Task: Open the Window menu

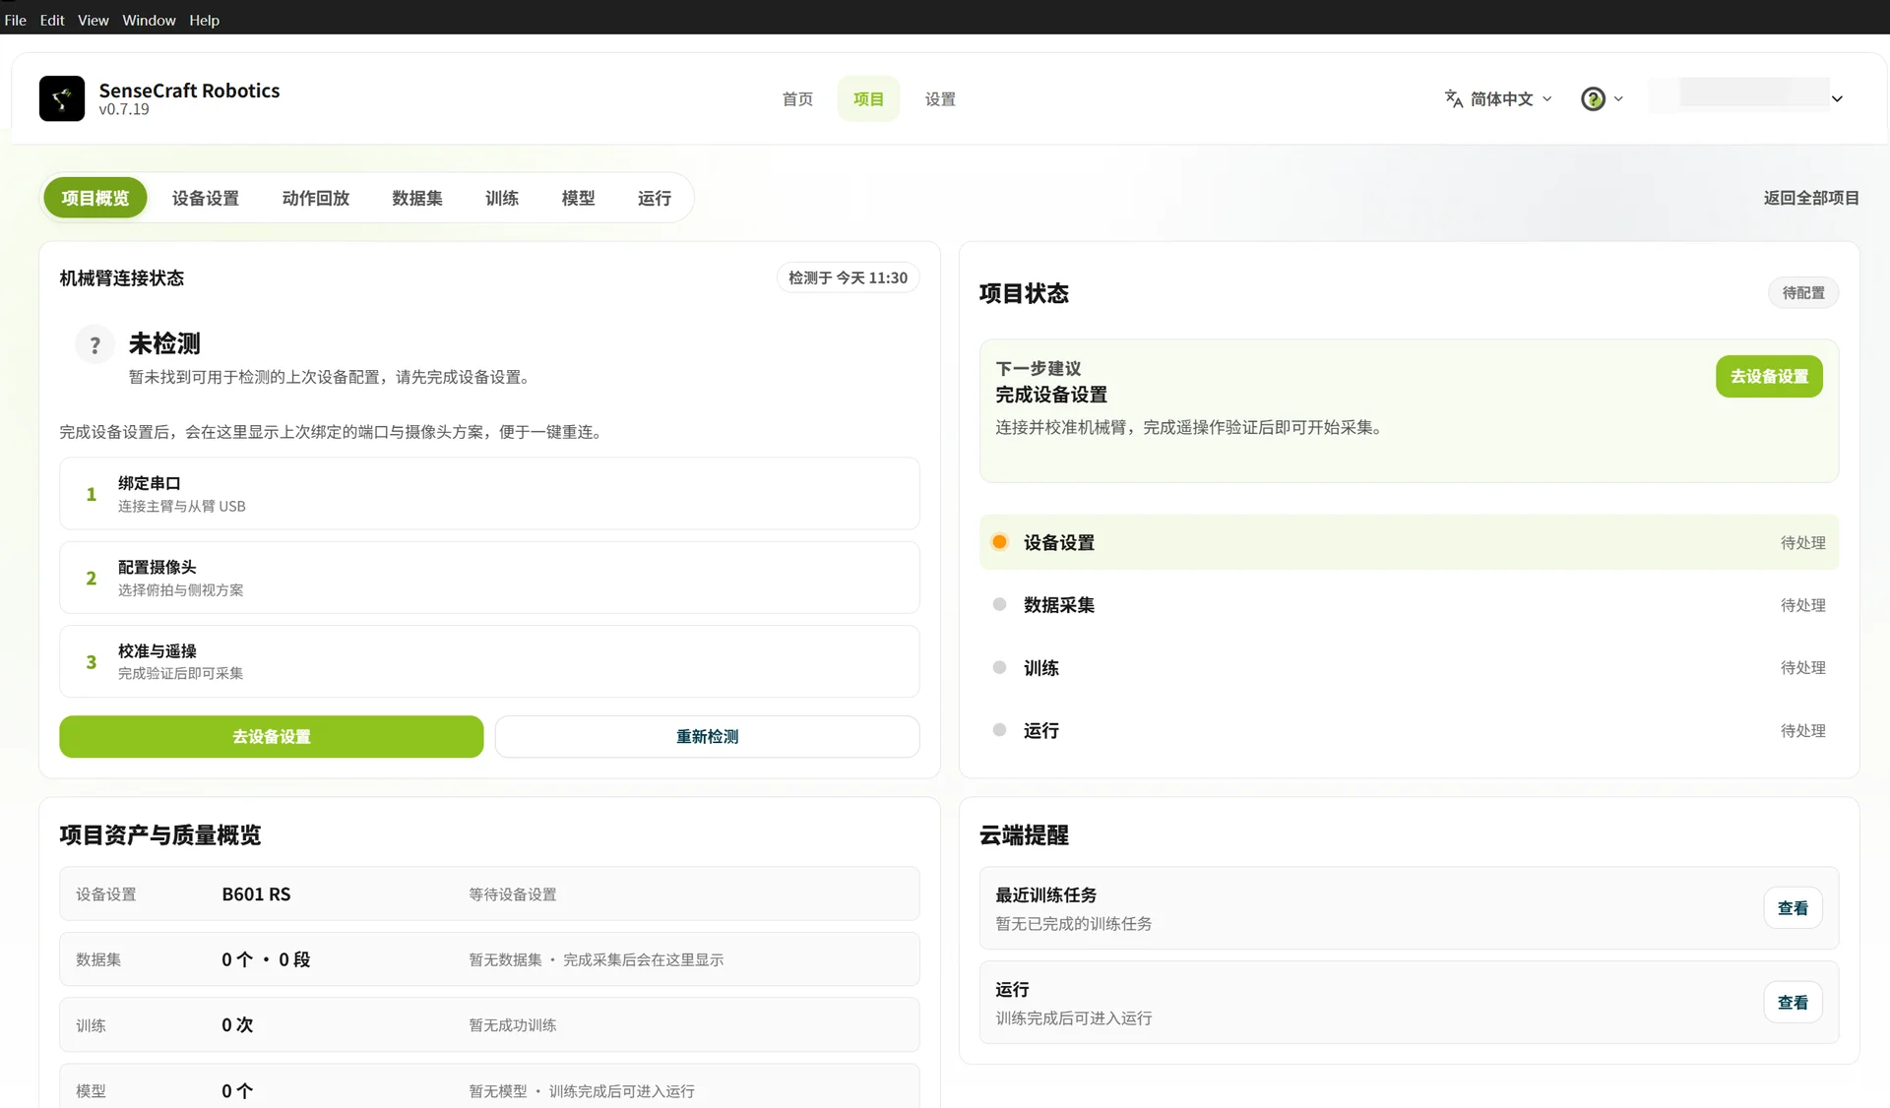Action: pyautogui.click(x=149, y=20)
